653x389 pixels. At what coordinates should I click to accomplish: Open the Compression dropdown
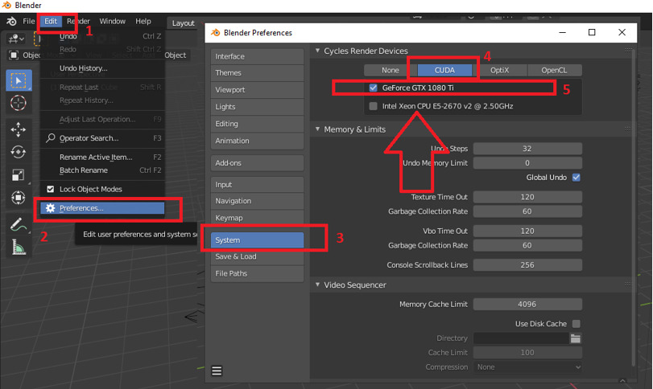[527, 367]
